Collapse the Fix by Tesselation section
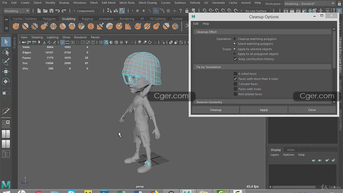Image resolution: width=343 pixels, height=193 pixels. click(x=262, y=67)
